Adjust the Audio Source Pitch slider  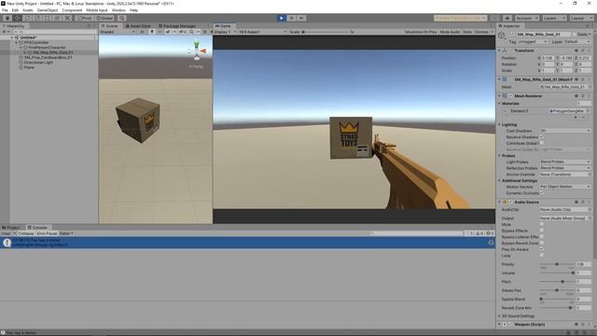557,282
